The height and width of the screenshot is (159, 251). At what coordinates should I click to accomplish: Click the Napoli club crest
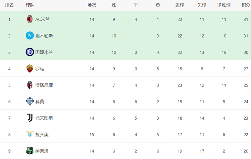click(30, 36)
